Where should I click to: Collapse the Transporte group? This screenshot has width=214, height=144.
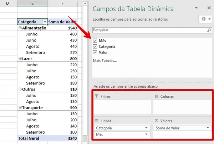[20, 107]
